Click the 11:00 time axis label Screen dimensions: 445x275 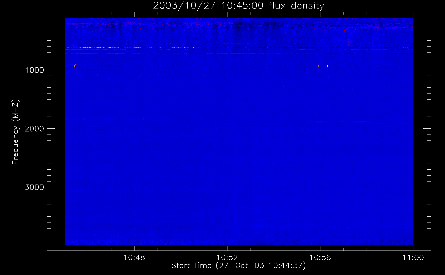pyautogui.click(x=413, y=258)
